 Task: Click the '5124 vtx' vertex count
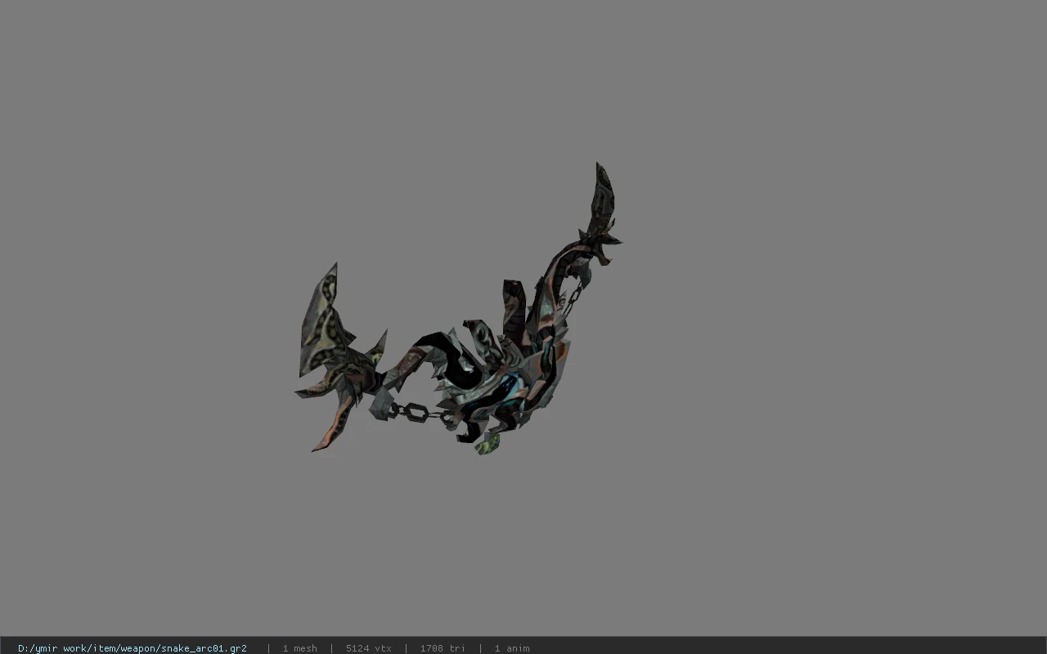pyautogui.click(x=368, y=648)
